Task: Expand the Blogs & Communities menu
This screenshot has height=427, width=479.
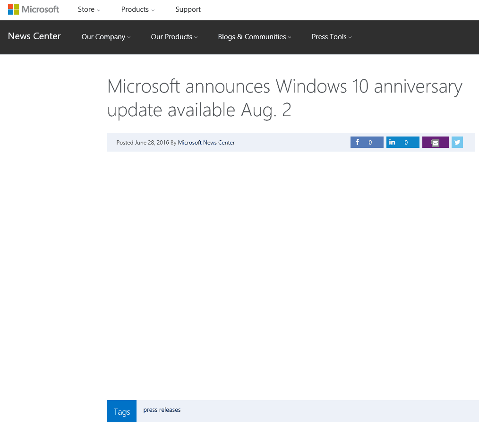Action: click(x=254, y=37)
